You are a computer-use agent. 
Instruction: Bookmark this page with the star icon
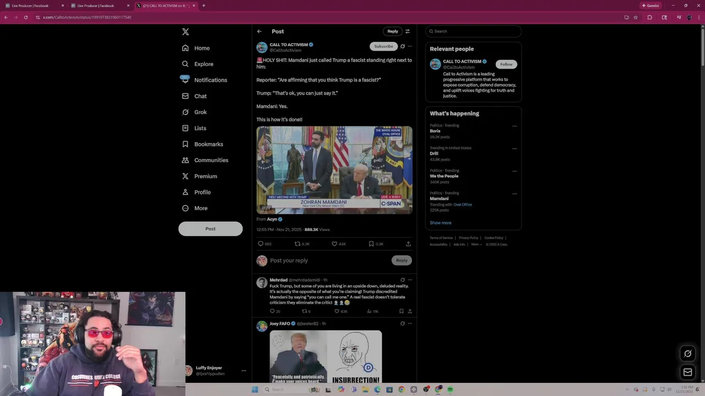coord(636,17)
